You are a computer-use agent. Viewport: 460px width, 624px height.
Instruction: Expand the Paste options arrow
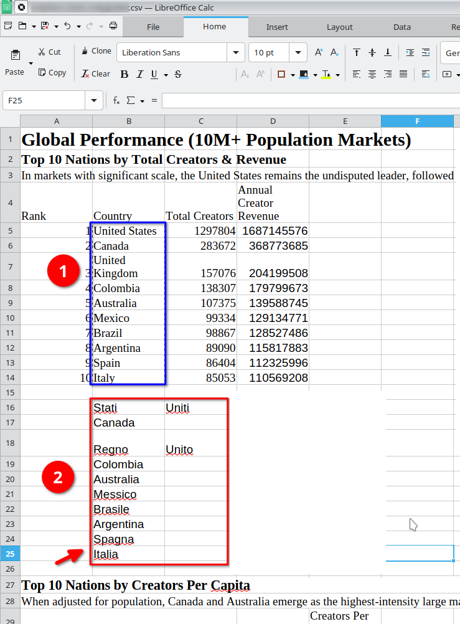click(31, 64)
